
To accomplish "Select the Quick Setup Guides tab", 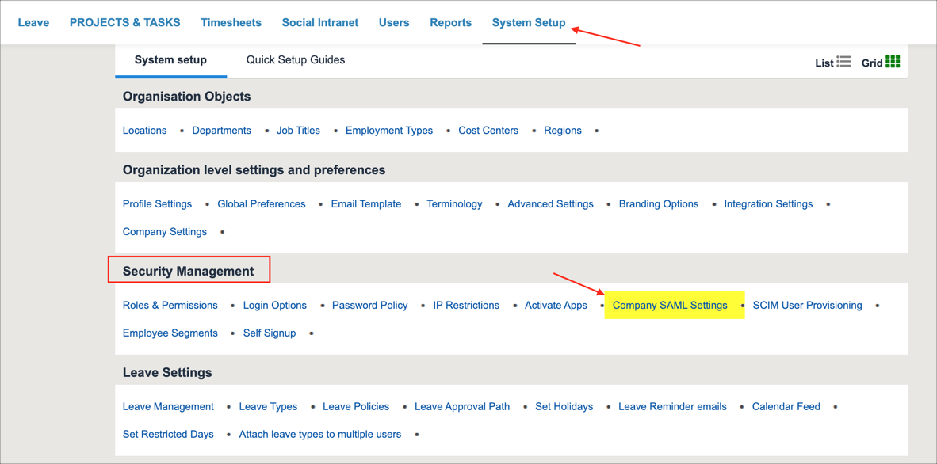I will (x=295, y=60).
